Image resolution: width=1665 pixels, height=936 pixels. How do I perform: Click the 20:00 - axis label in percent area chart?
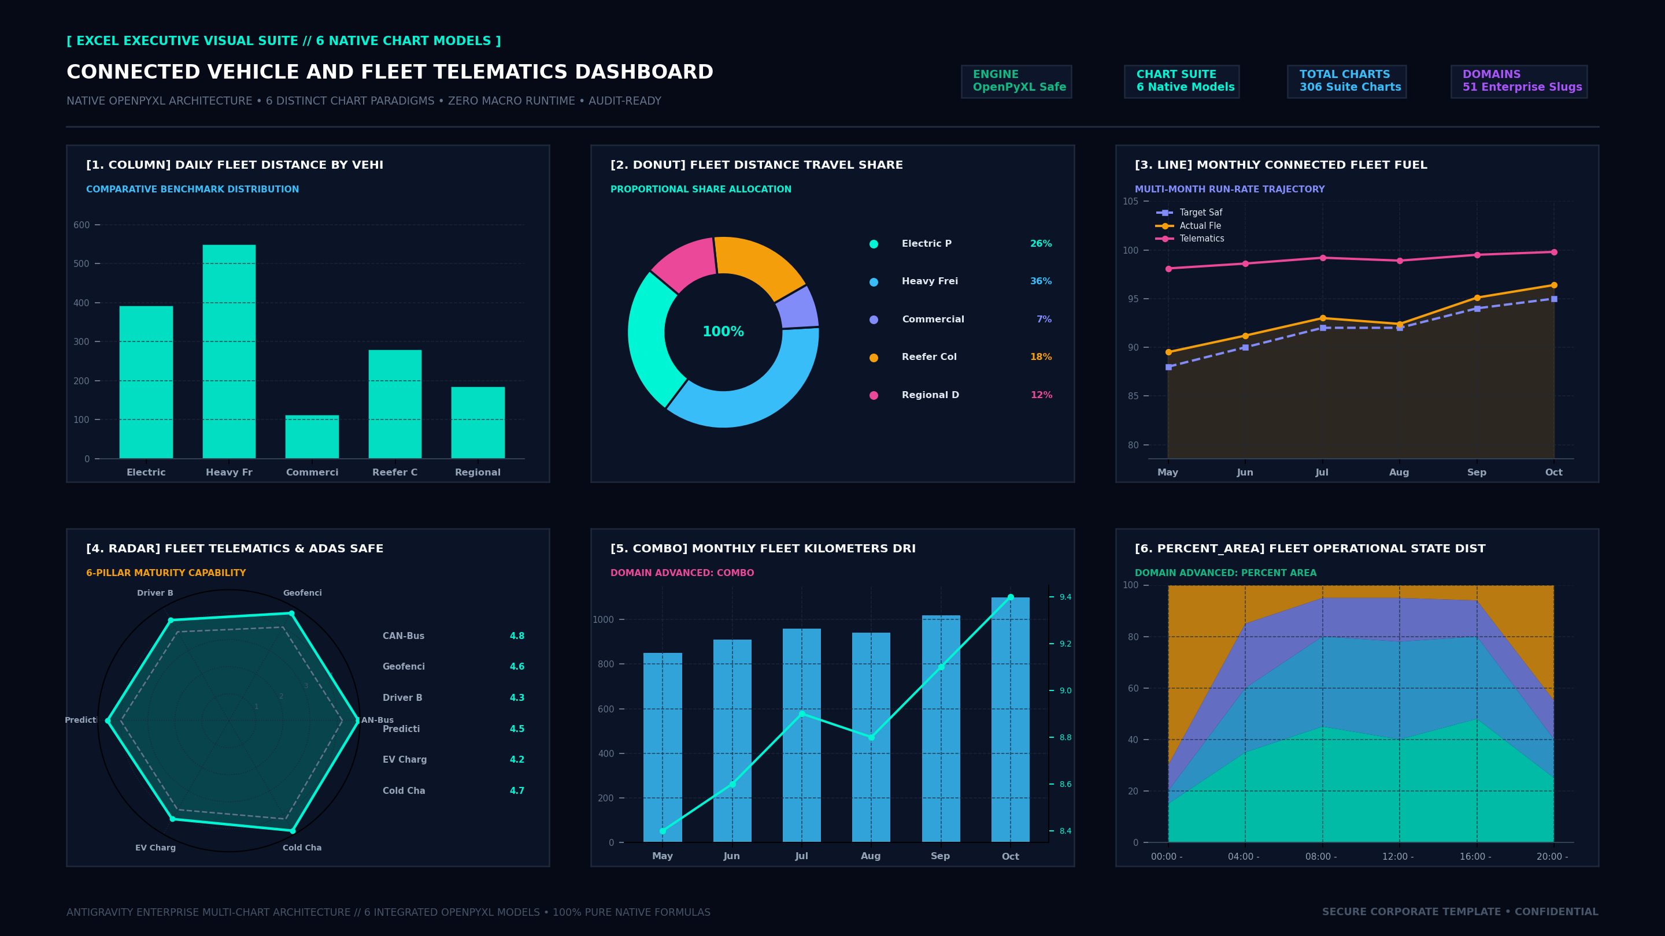click(x=1552, y=856)
